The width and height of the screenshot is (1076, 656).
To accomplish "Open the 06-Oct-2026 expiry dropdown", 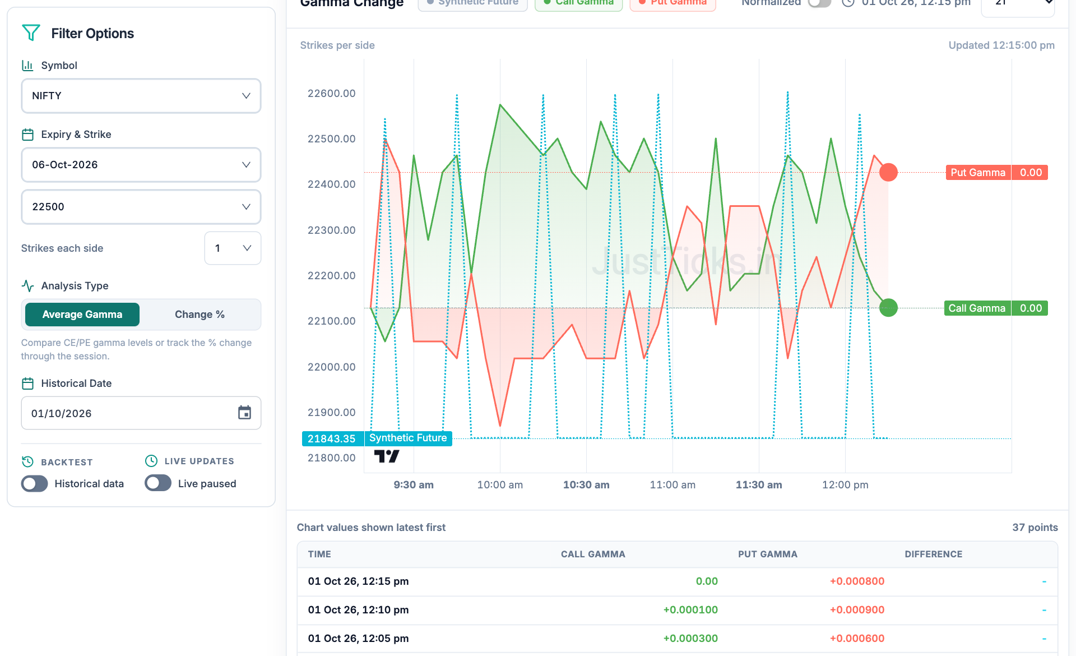I will (x=141, y=165).
